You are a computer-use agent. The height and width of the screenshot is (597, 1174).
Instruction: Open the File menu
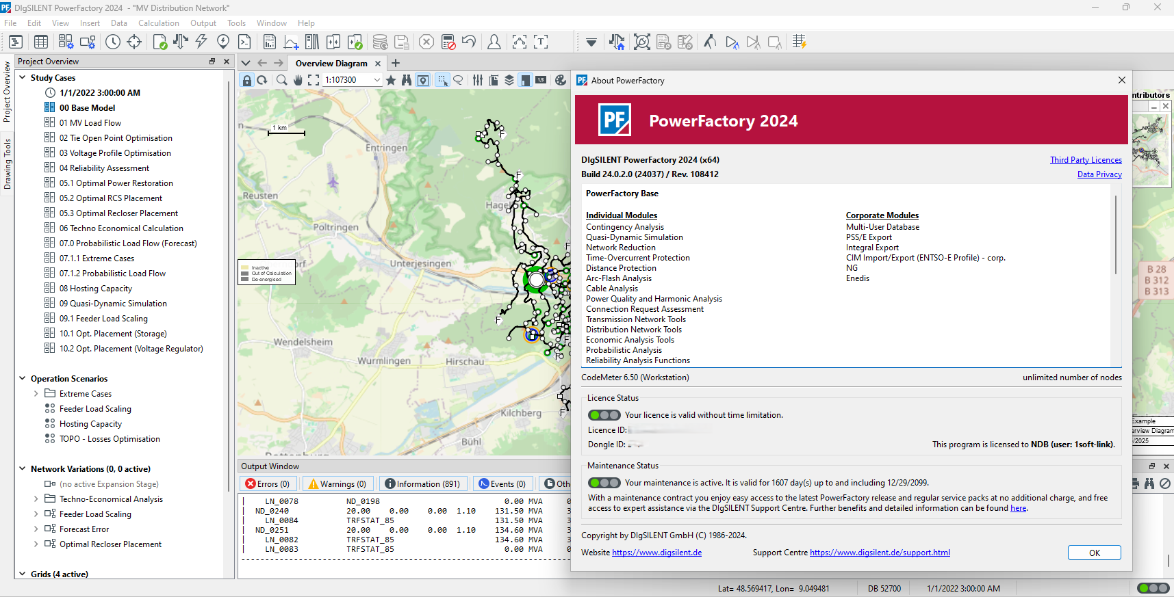coord(10,23)
